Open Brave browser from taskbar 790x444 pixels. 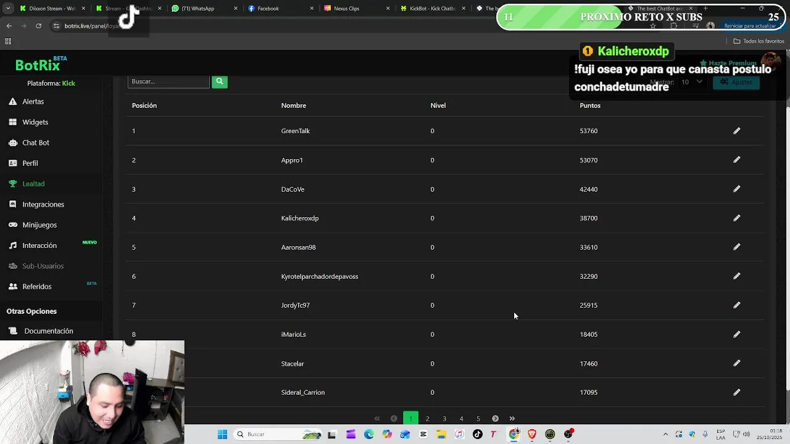pos(532,434)
